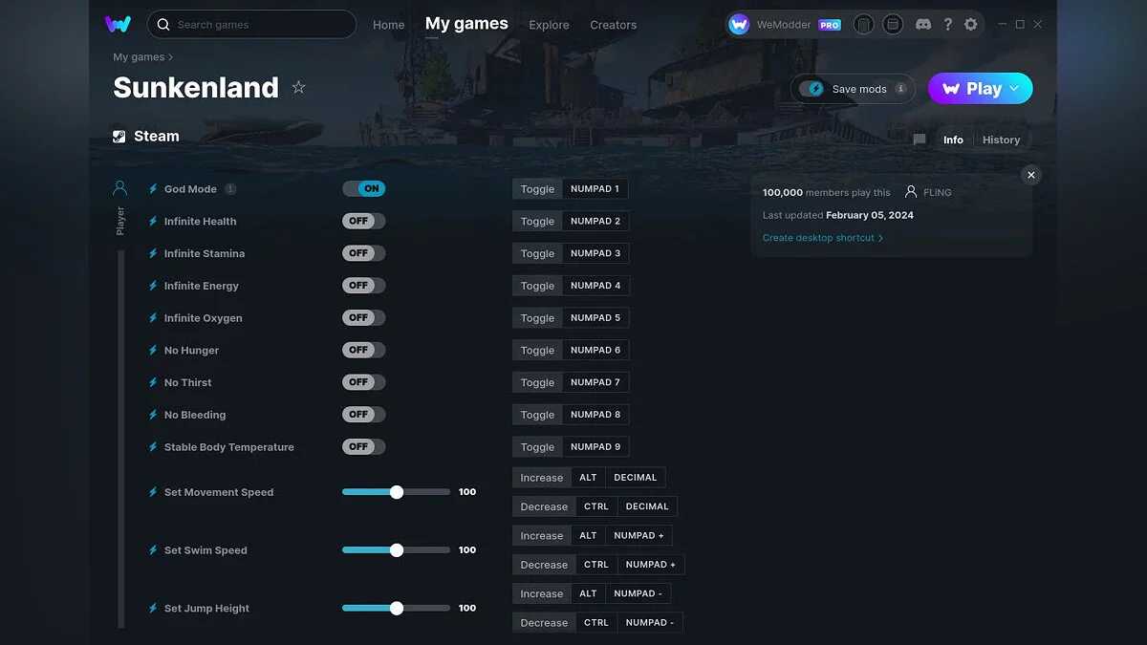Image resolution: width=1147 pixels, height=645 pixels.
Task: Click the Search games input field
Action: [251, 24]
